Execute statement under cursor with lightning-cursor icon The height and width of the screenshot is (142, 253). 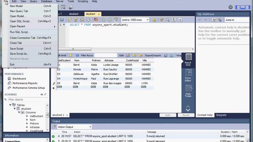pos(76,20)
